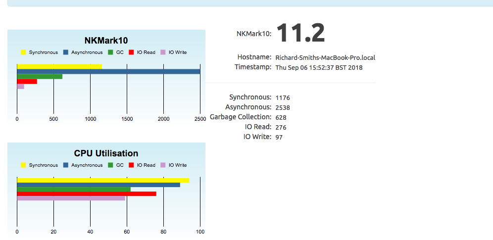Click GC legend text in NKMark10 chart
The width and height of the screenshot is (493, 240).
click(120, 52)
